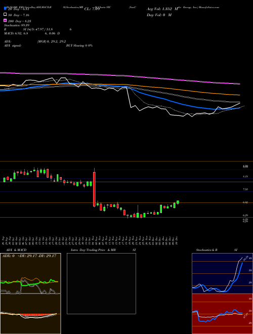Click the ADX & MACD indicator chart
The width and height of the screenshot is (253, 334).
pos(30,294)
